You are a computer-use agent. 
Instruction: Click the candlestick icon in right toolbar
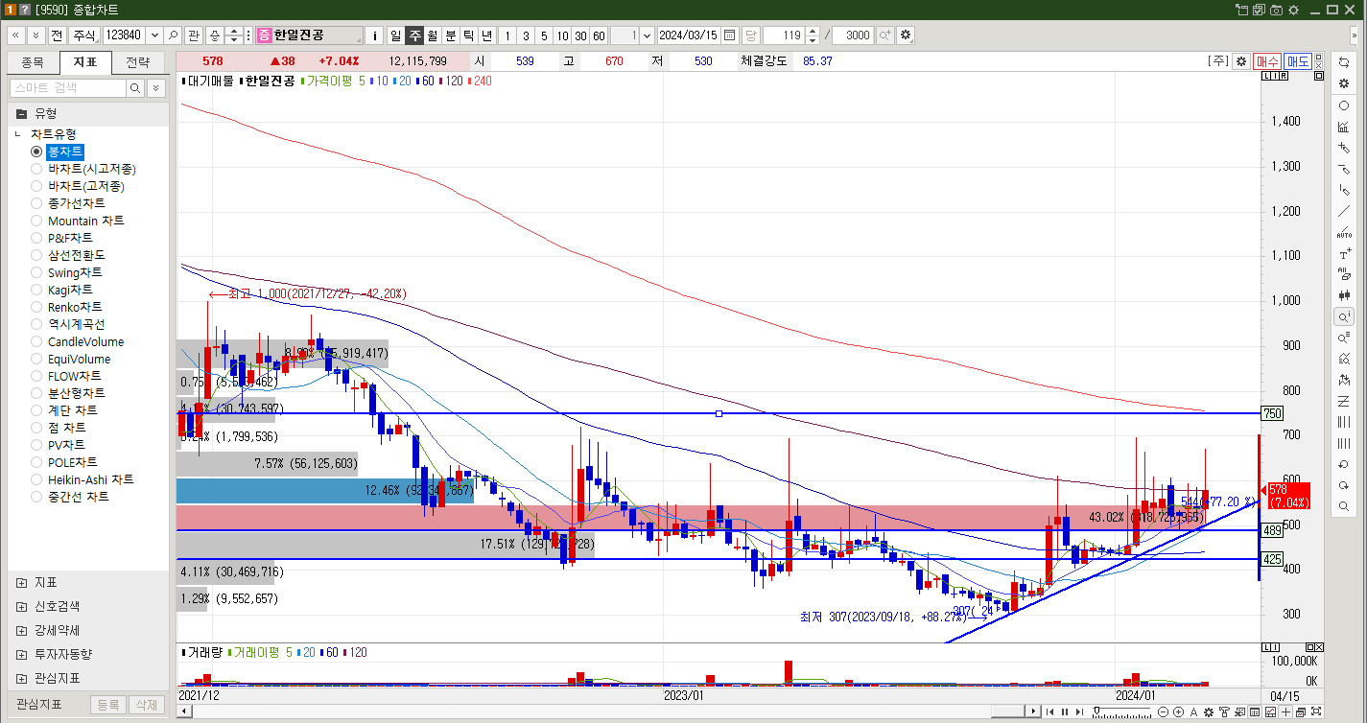point(1344,295)
